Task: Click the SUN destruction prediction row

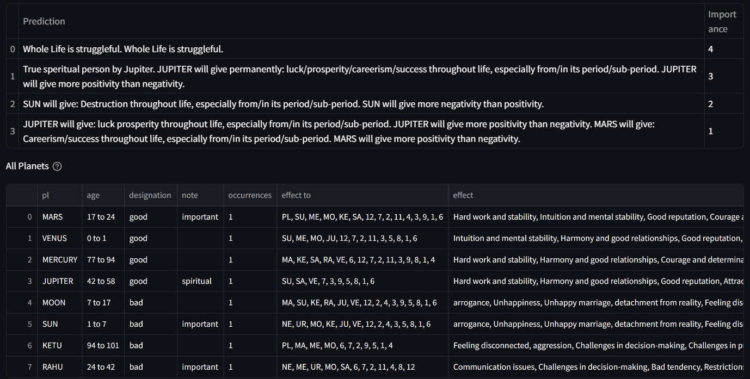Action: pyautogui.click(x=374, y=104)
